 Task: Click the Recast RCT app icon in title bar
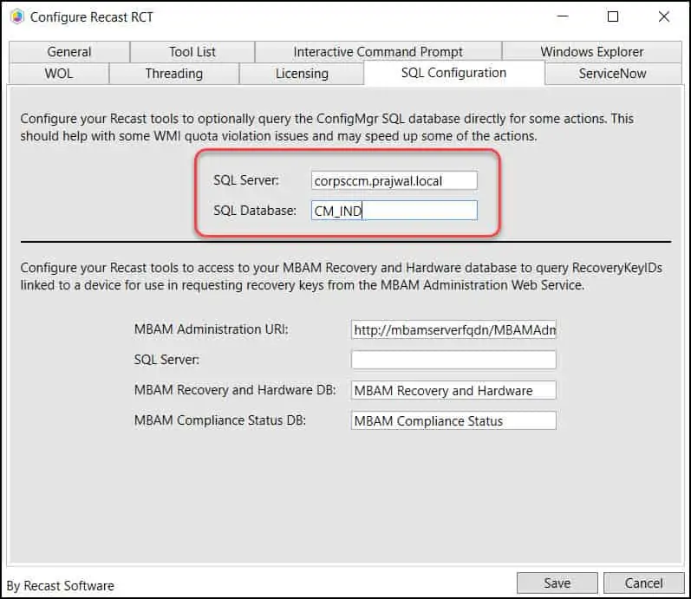point(16,16)
